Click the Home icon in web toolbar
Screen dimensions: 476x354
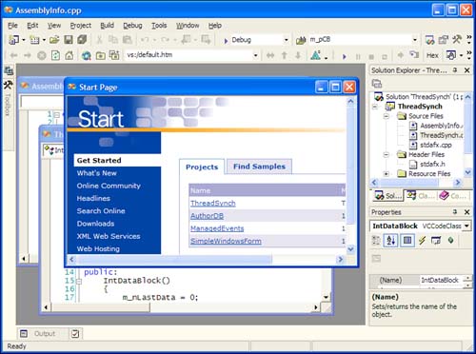coord(69,55)
